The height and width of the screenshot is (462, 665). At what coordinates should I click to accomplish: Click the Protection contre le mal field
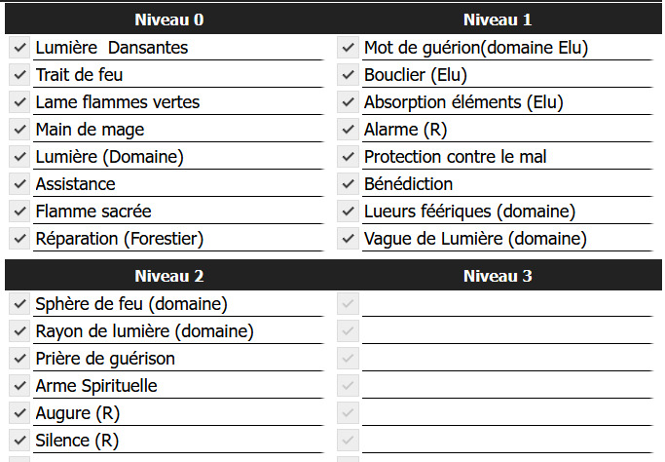[506, 156]
